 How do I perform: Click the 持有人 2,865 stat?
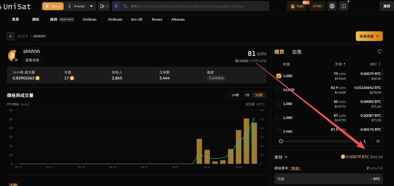(x=117, y=75)
